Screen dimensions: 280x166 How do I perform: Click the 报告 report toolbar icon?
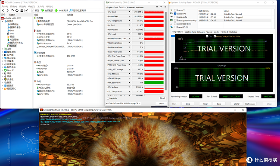point(32,11)
